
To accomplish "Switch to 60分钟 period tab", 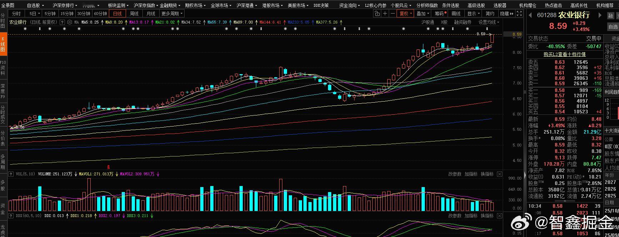I will pos(100,14).
